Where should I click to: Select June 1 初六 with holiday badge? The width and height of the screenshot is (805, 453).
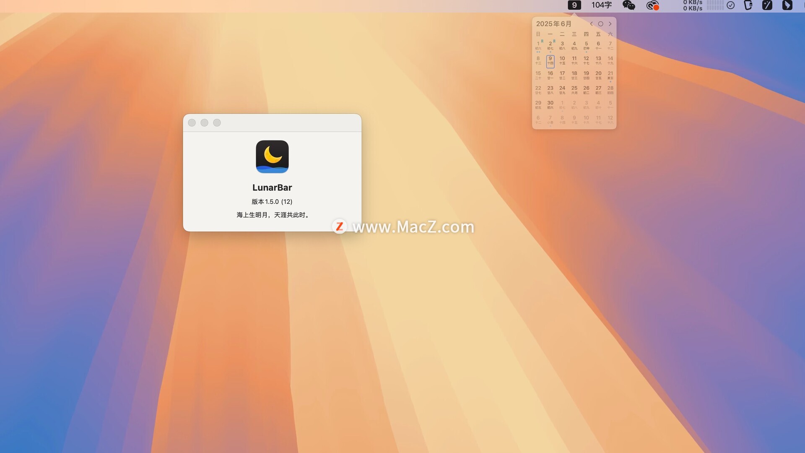click(538, 46)
